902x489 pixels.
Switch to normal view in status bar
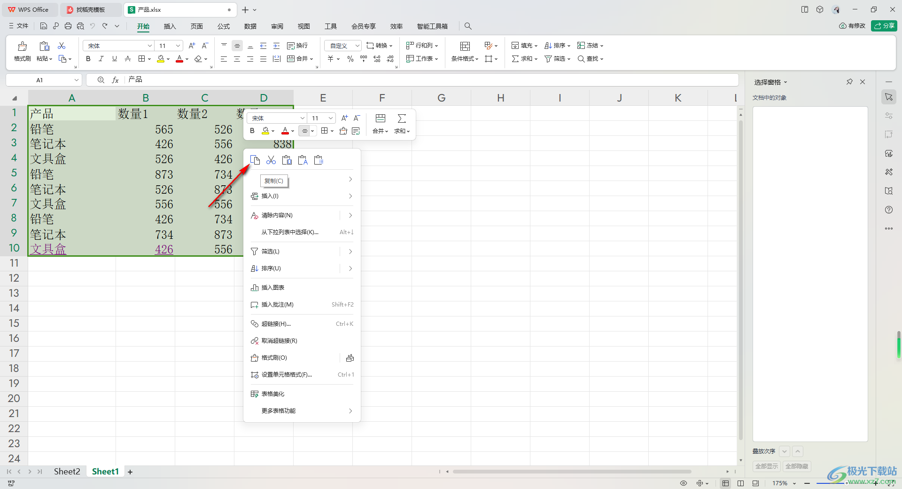[x=726, y=483]
